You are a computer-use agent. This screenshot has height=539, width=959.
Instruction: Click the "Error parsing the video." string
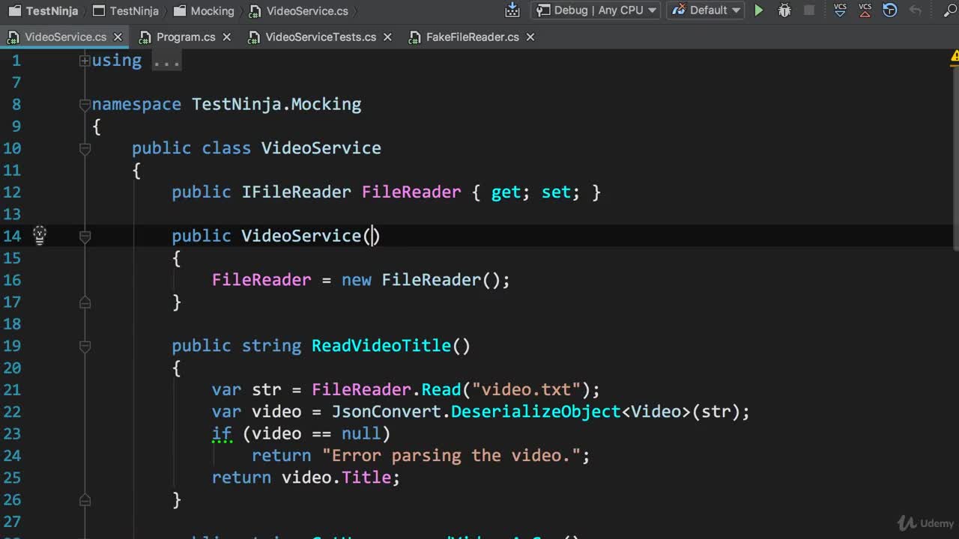[451, 455]
